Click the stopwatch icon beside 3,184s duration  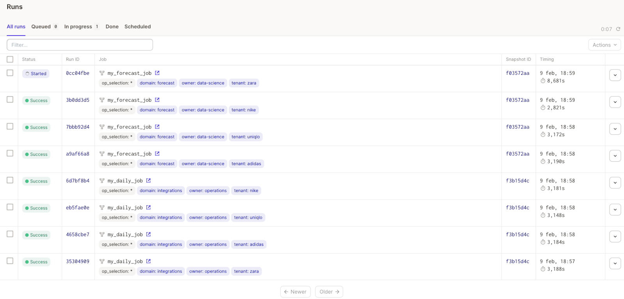click(x=543, y=242)
